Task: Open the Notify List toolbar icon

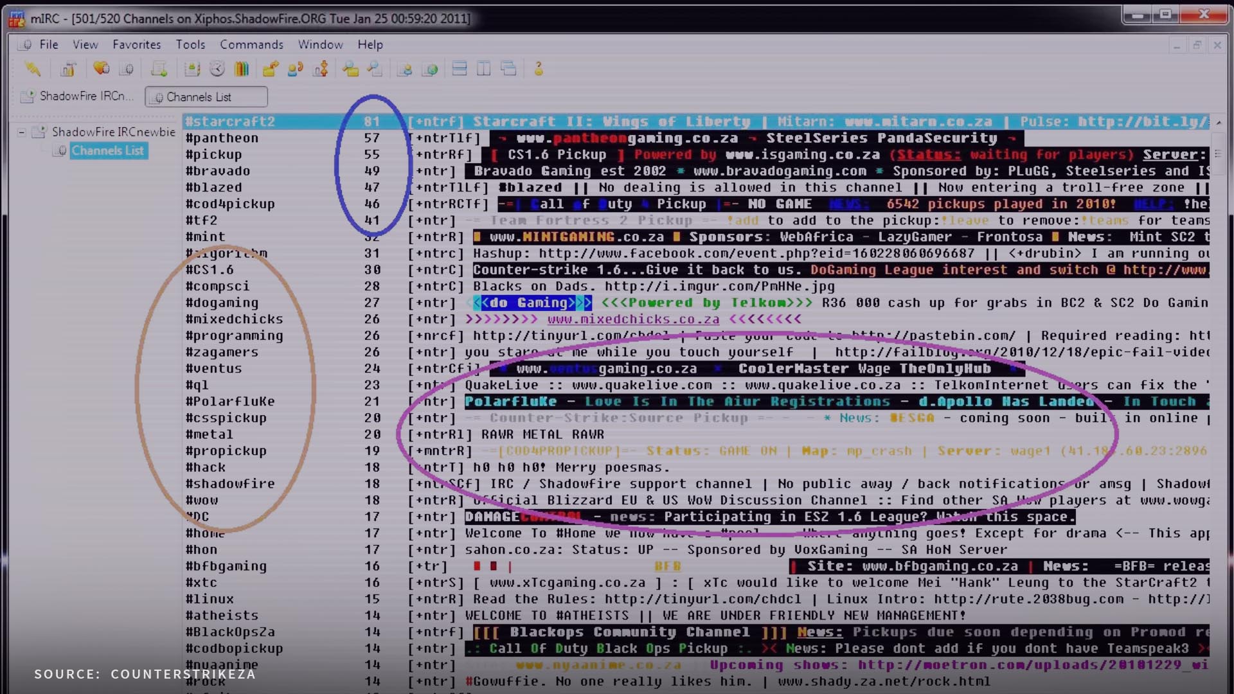Action: click(405, 69)
